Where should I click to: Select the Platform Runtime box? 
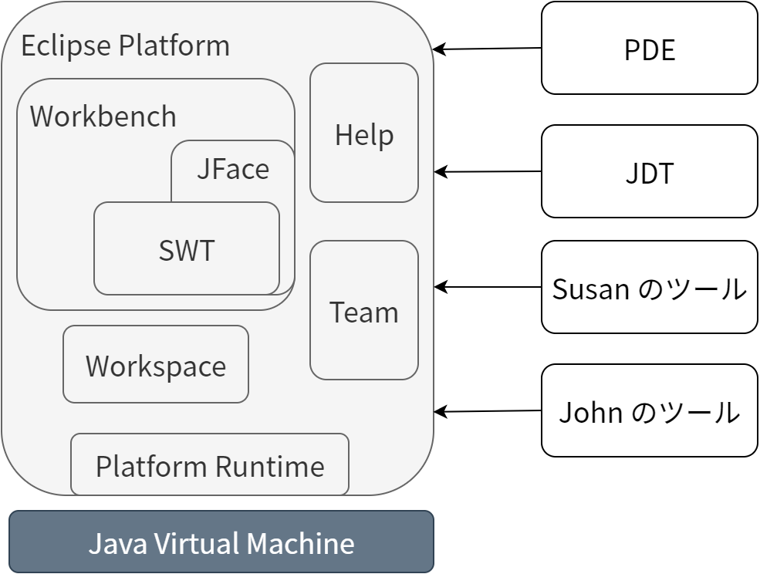209,466
